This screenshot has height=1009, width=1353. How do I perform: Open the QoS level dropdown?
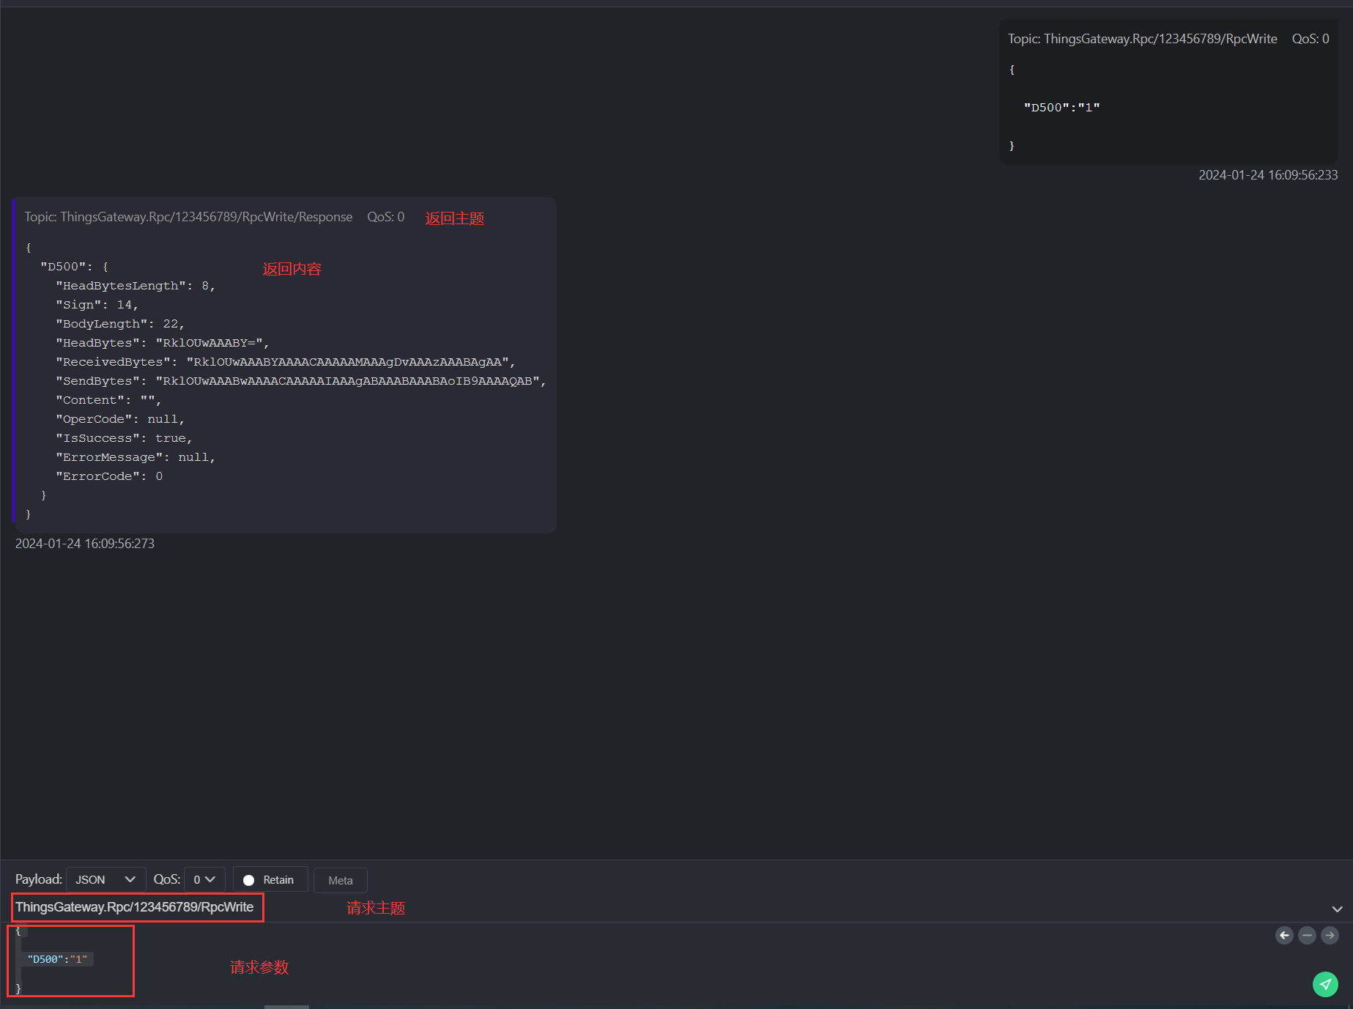coord(204,879)
